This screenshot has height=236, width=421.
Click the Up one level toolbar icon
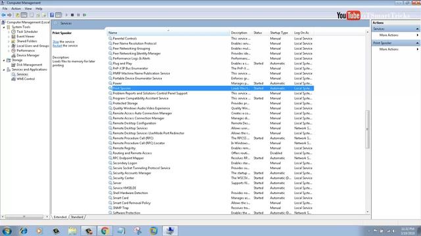(18, 15)
